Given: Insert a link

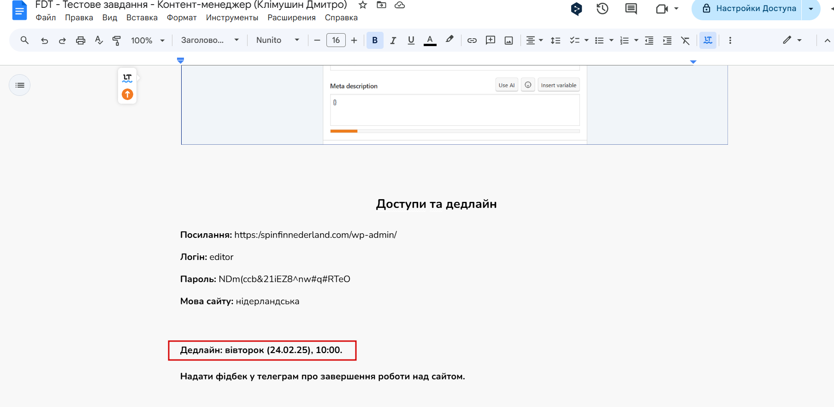Looking at the screenshot, I should tap(472, 41).
